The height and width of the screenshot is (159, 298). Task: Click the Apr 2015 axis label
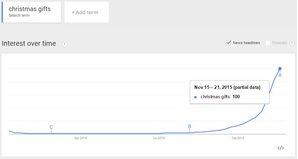point(81,138)
